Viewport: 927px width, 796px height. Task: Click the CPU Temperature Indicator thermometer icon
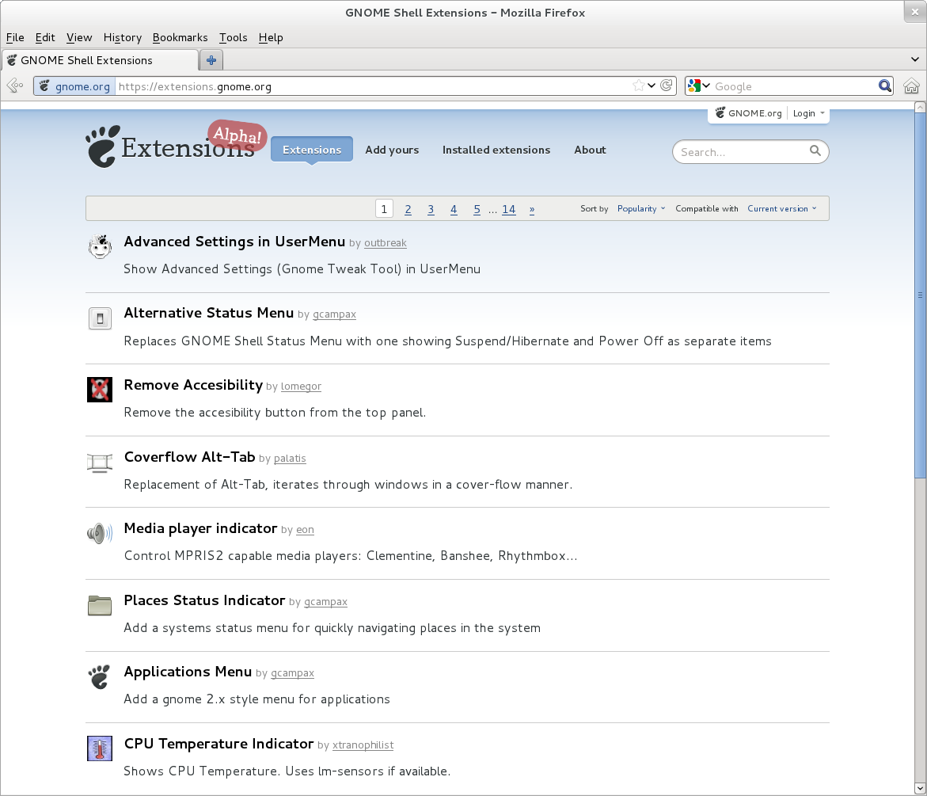pos(99,748)
